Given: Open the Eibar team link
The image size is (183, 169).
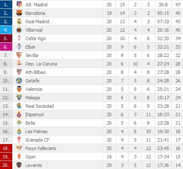Looking at the screenshot, I should 30,47.
